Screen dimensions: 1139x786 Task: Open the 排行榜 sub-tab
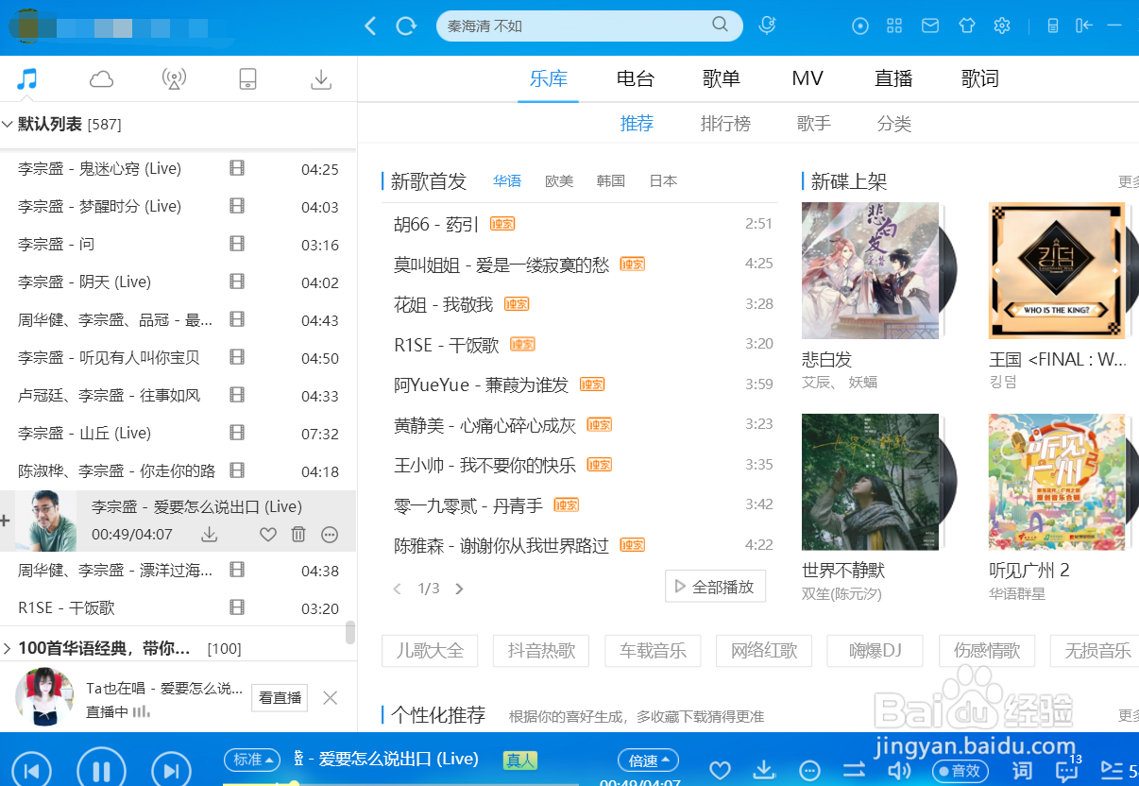[725, 124]
